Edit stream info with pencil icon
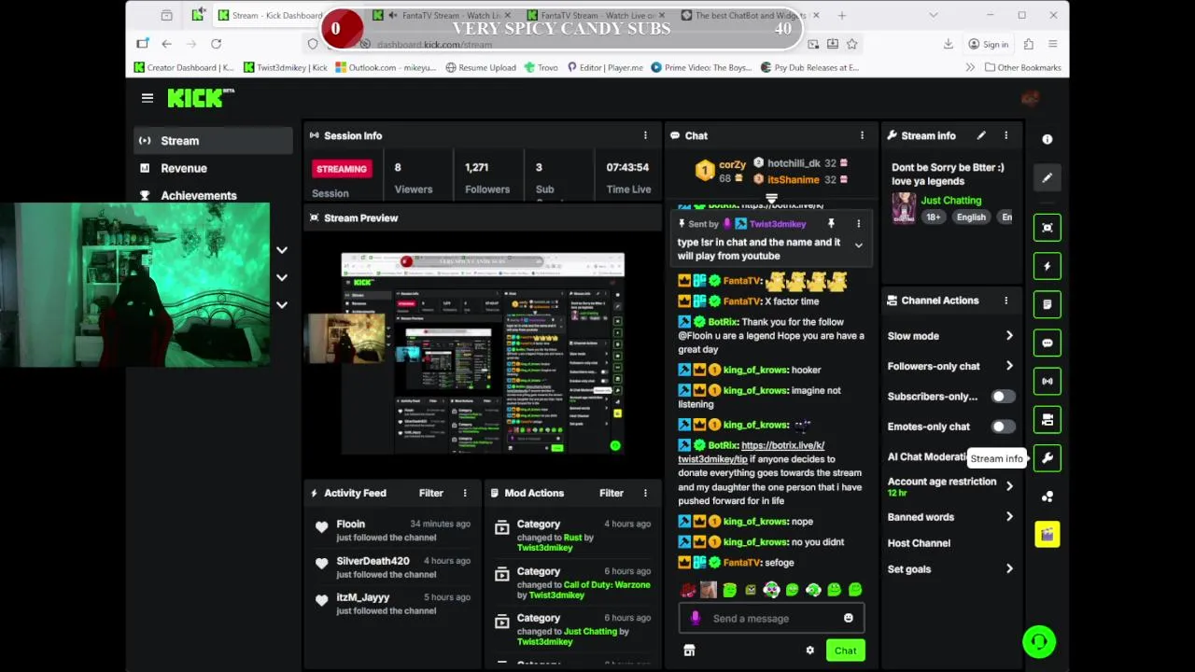This screenshot has width=1195, height=672. (x=981, y=135)
